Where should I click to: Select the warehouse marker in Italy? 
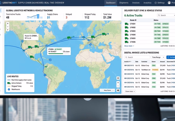[x=91, y=44]
